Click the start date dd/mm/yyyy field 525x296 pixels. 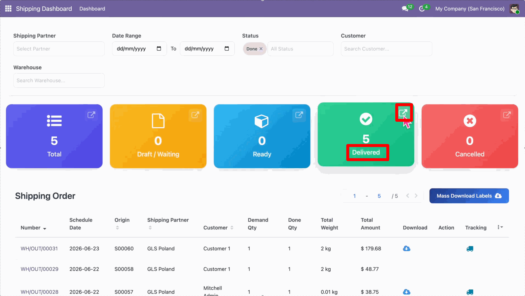coord(139,49)
